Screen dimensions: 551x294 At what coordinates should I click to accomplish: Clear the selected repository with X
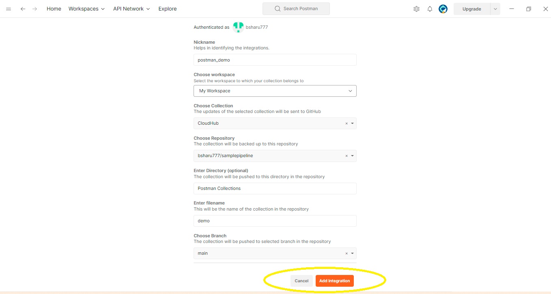tap(347, 156)
